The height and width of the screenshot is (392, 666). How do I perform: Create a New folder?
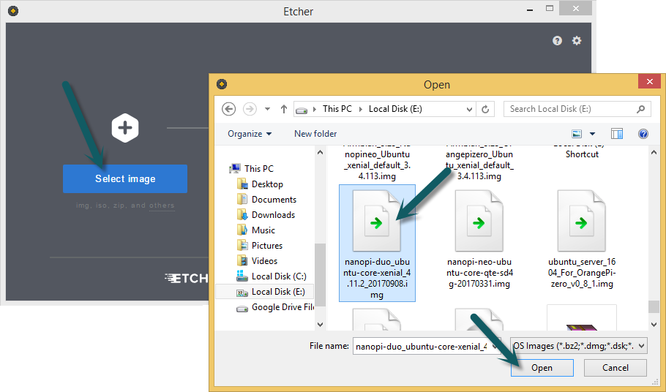point(315,134)
